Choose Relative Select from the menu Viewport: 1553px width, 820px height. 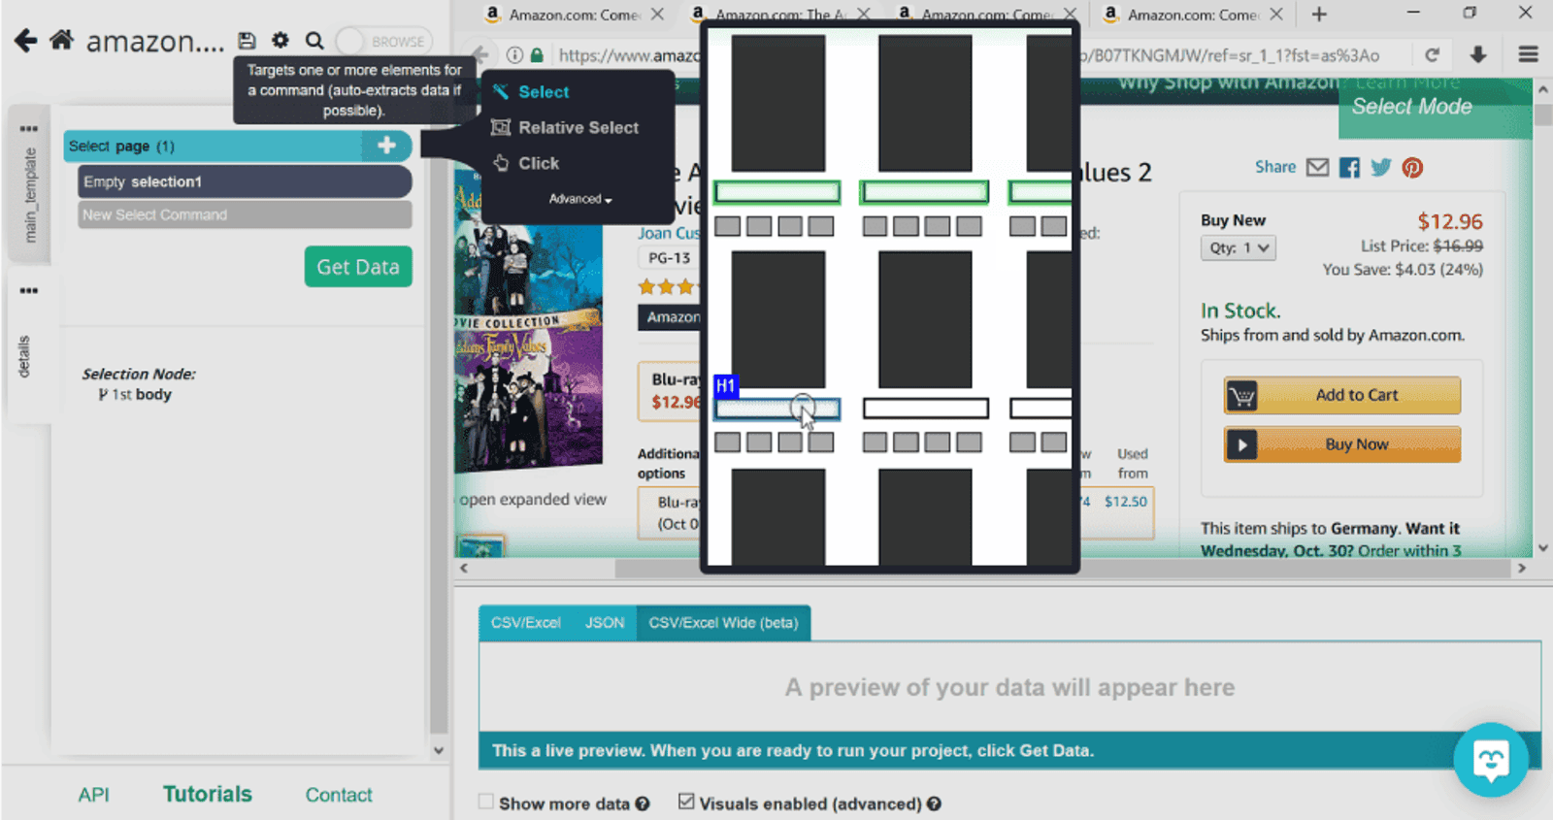(x=566, y=127)
